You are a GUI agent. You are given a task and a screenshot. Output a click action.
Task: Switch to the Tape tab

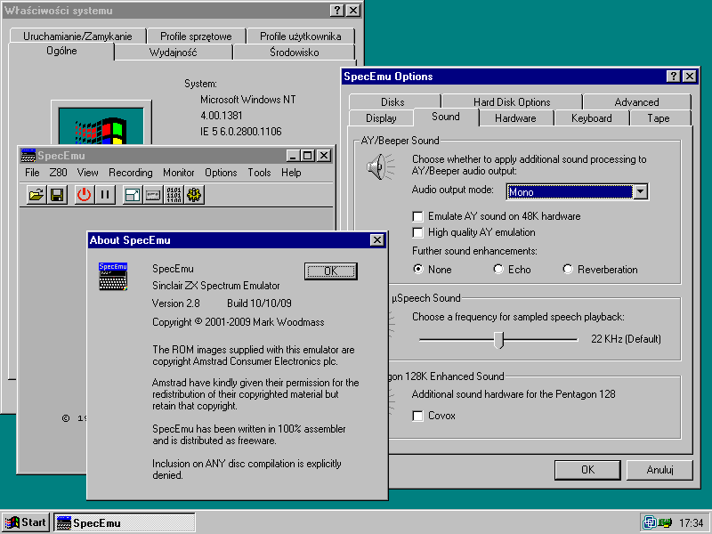659,118
